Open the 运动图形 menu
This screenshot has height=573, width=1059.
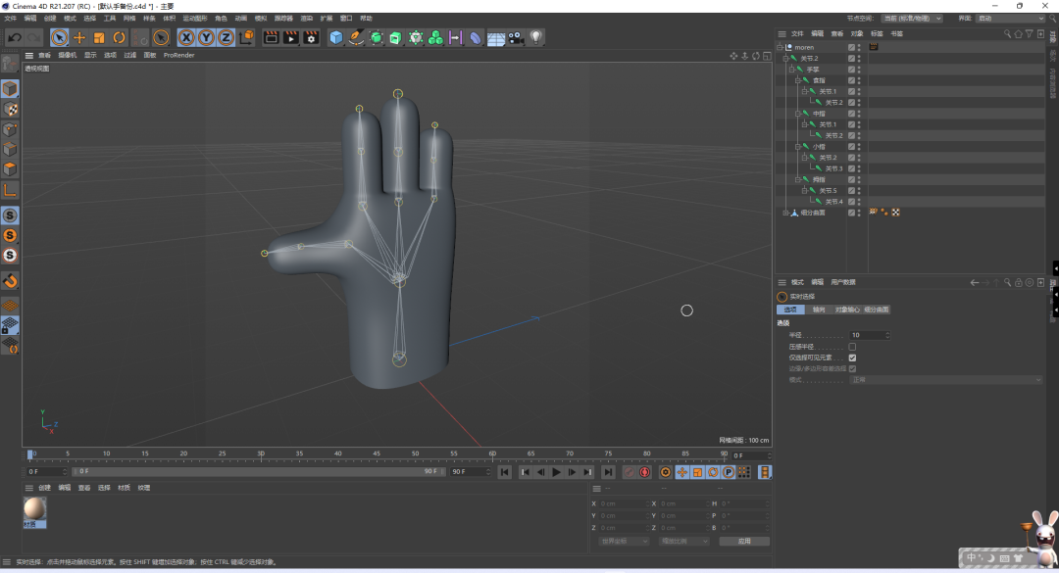194,18
